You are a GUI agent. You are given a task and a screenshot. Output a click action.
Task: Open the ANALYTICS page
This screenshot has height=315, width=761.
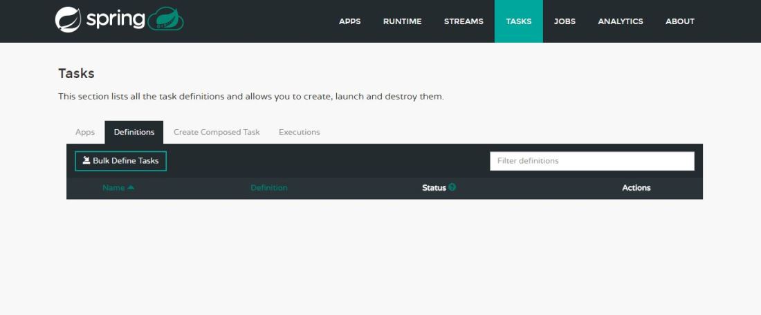tap(620, 21)
